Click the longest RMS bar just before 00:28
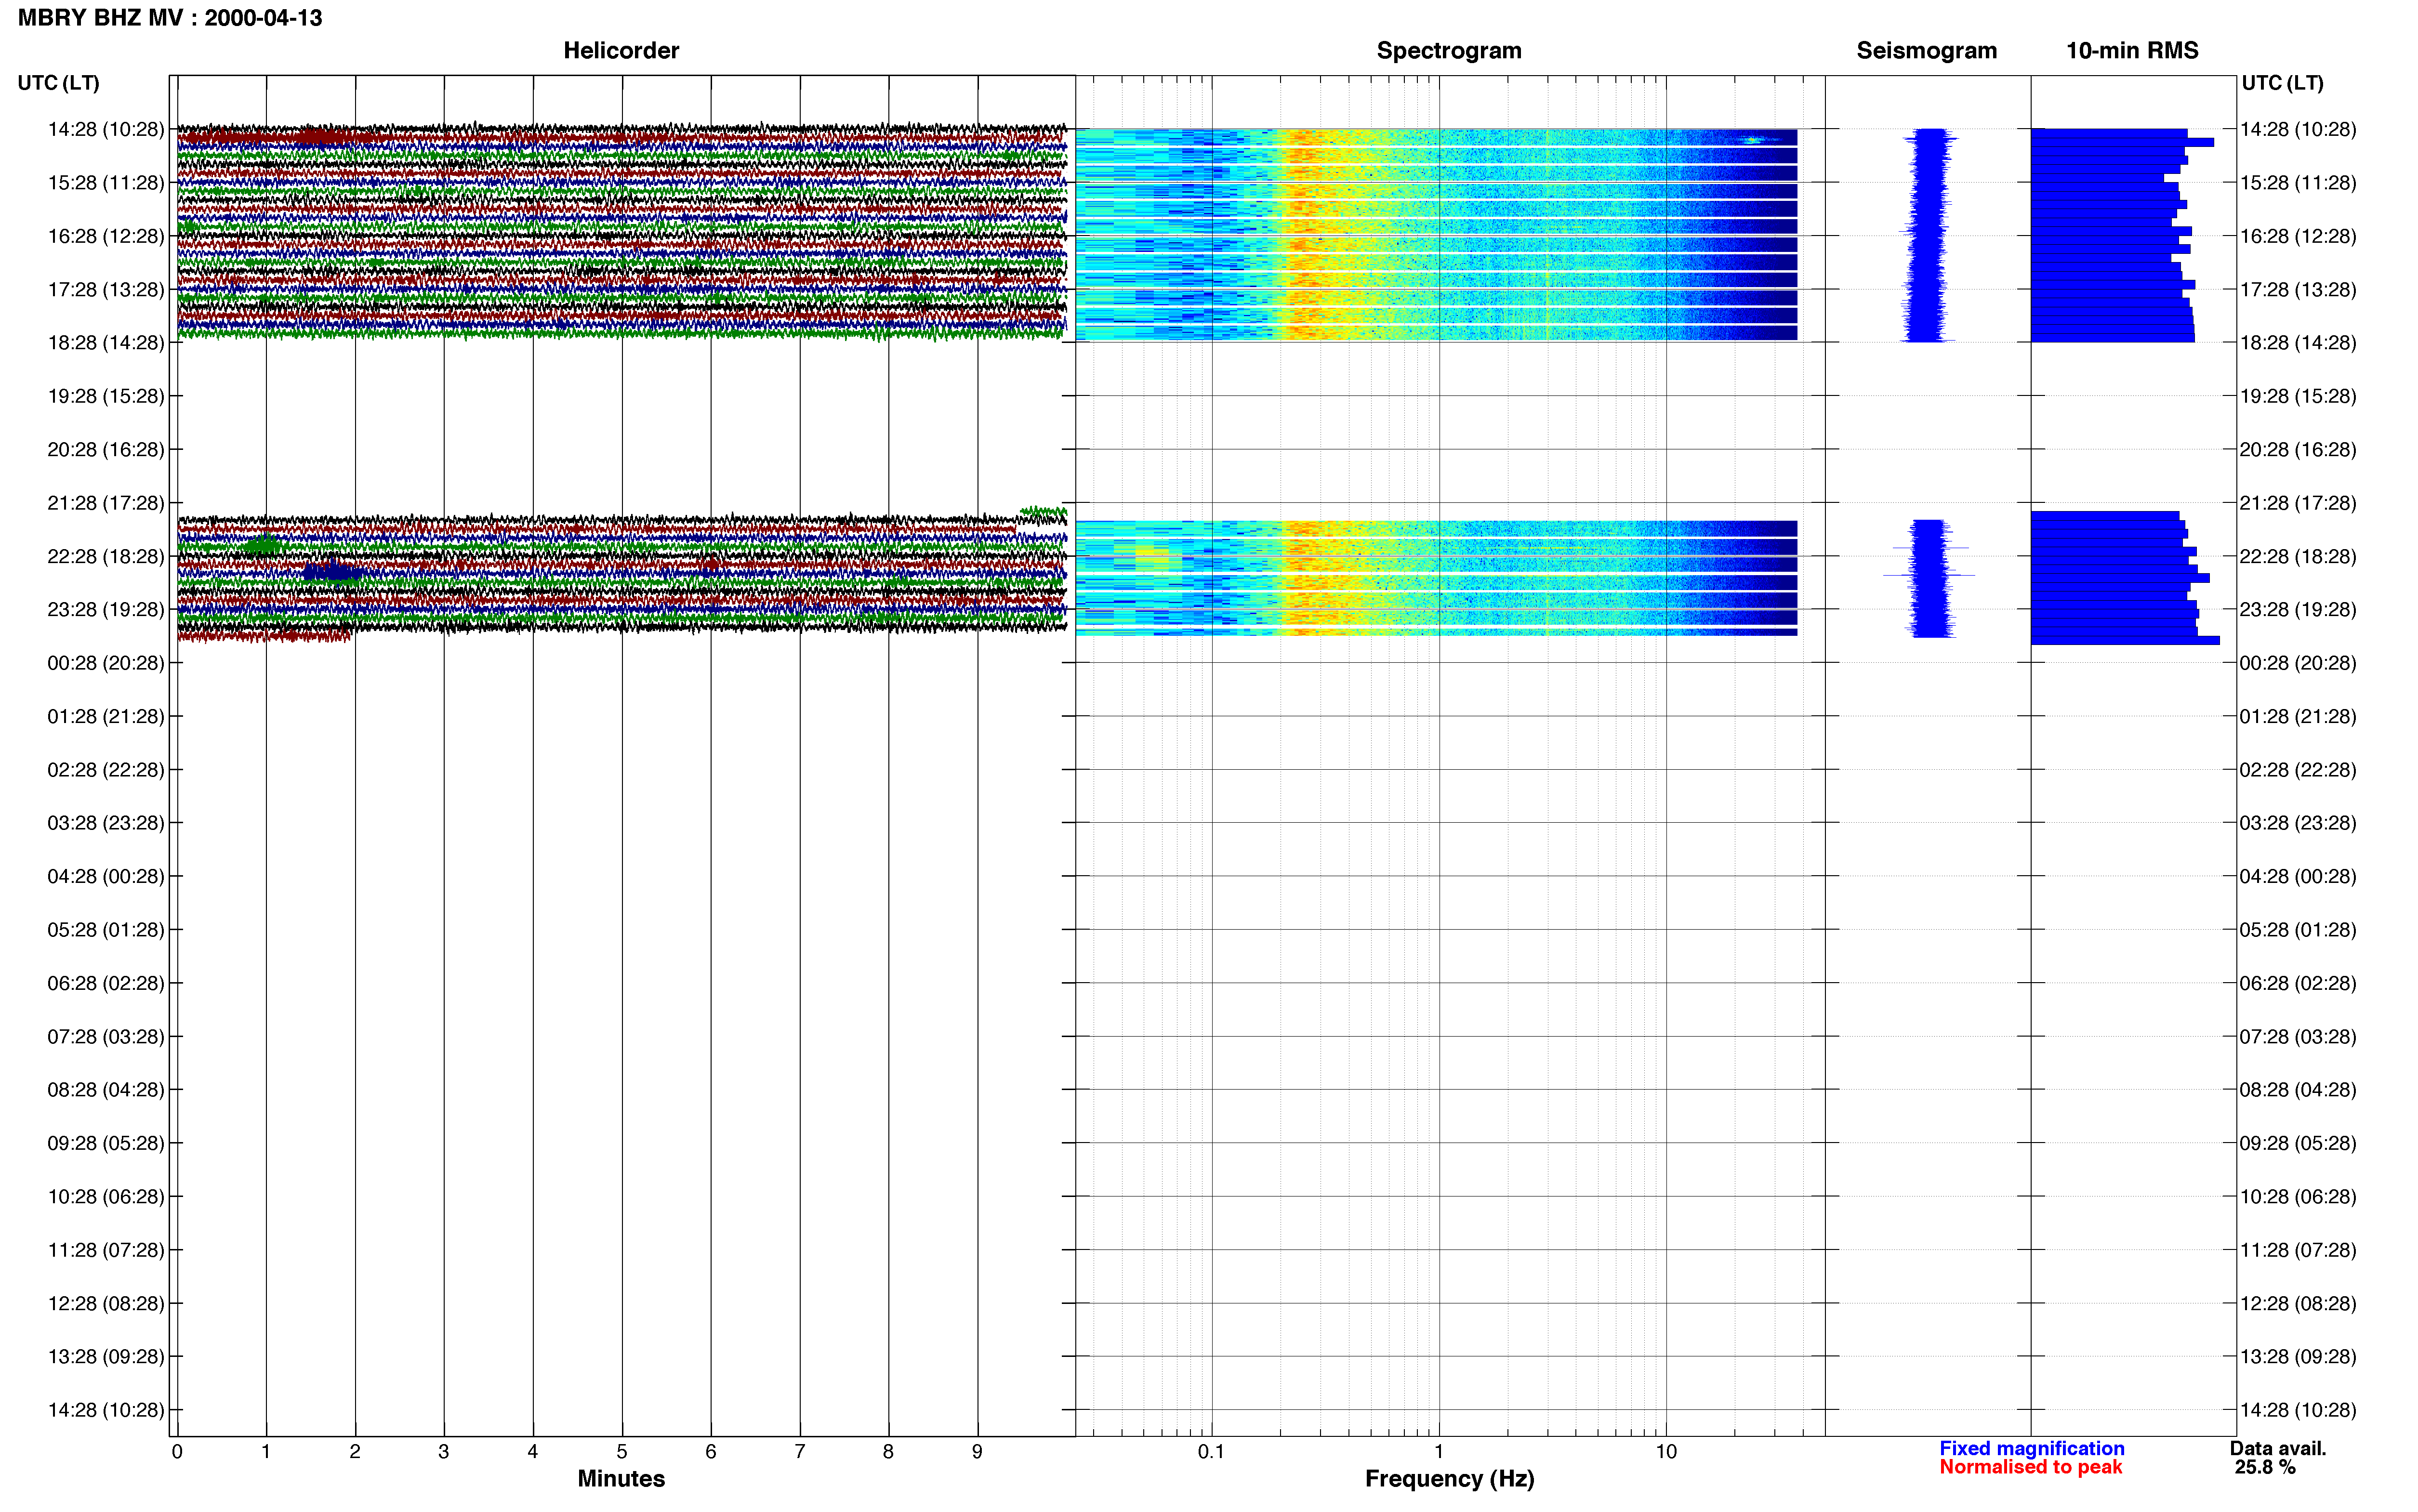The image size is (2418, 1512). click(2125, 641)
